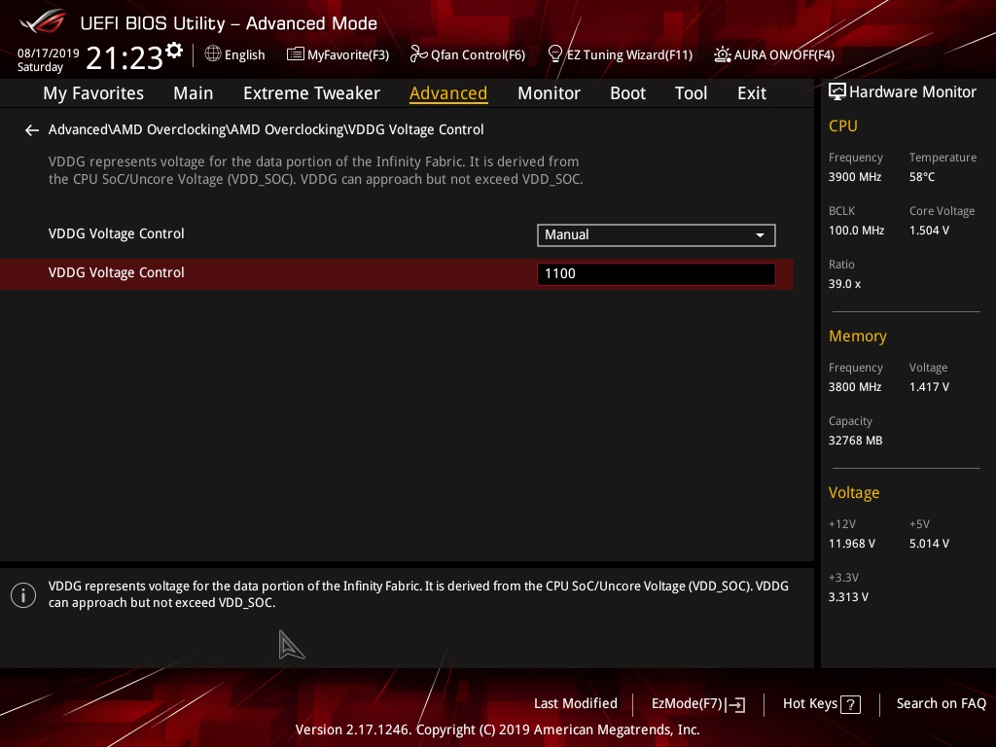Click the memory capacity value 32768 MB

pyautogui.click(x=855, y=441)
